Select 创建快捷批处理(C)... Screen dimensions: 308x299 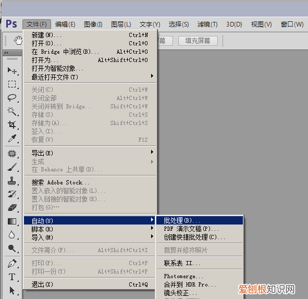(x=200, y=237)
